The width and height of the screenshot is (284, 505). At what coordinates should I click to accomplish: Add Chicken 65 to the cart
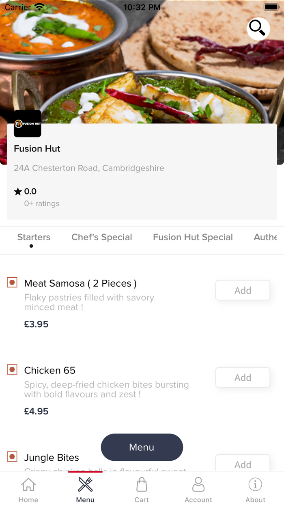(242, 377)
